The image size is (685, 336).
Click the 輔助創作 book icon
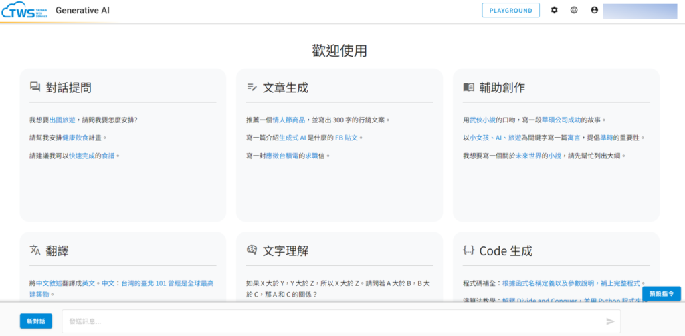click(x=468, y=88)
